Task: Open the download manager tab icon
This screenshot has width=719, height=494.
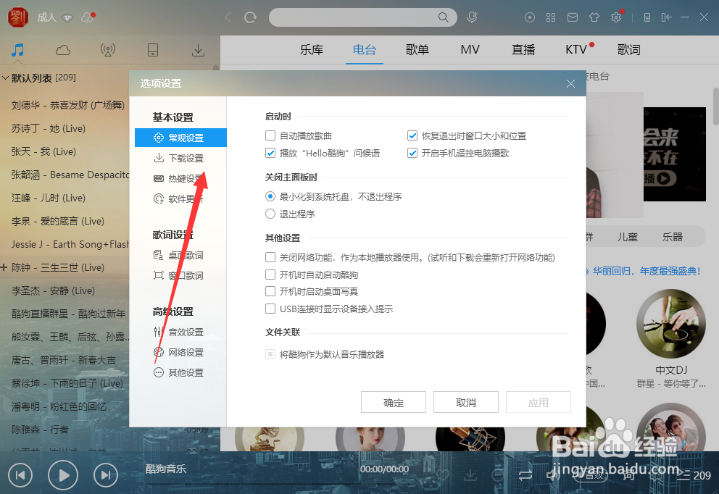Action: (198, 50)
